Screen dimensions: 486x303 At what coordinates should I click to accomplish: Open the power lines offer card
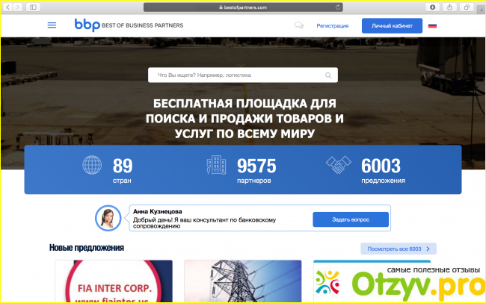(242, 281)
